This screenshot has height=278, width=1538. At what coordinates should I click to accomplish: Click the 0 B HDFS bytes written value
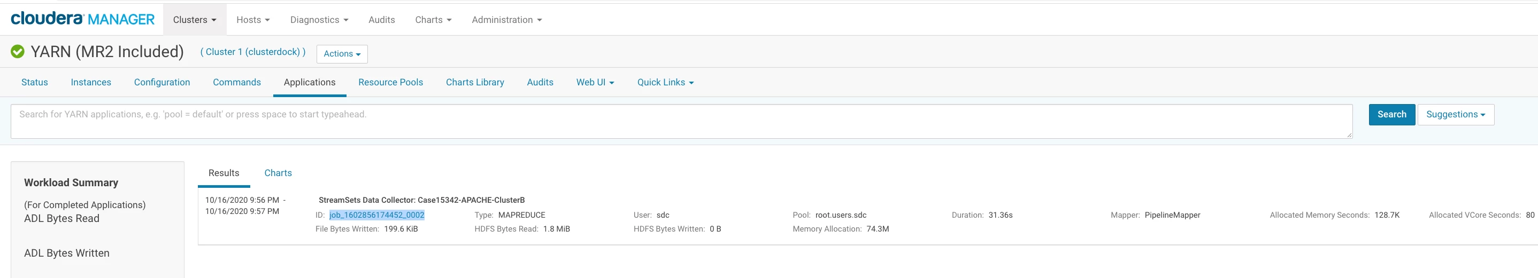click(x=716, y=228)
